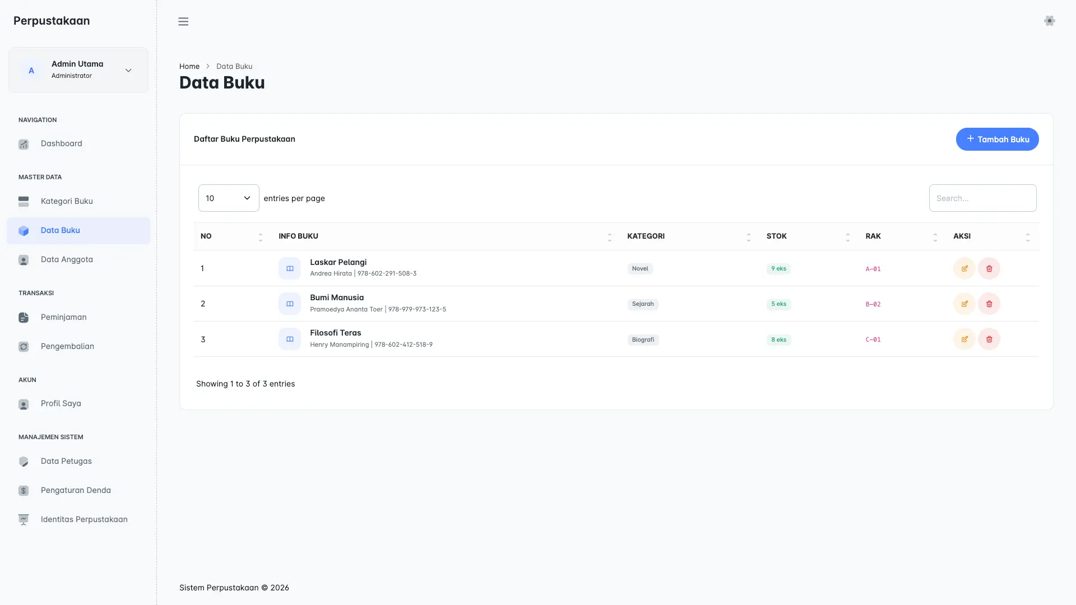Click the Peminjaman document icon
1076x605 pixels.
pyautogui.click(x=24, y=318)
